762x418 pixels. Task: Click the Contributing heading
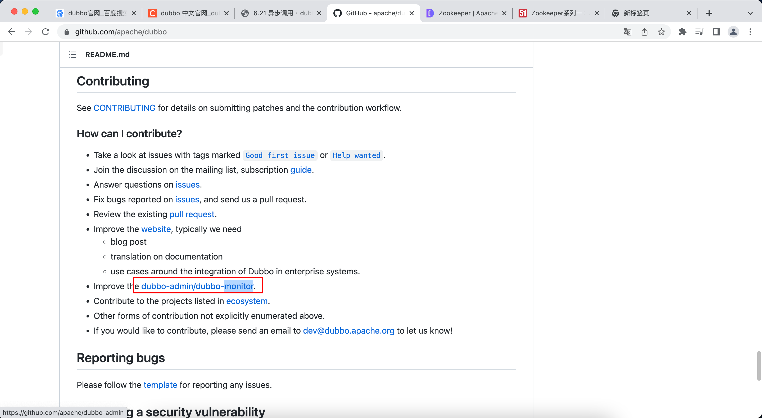tap(113, 81)
